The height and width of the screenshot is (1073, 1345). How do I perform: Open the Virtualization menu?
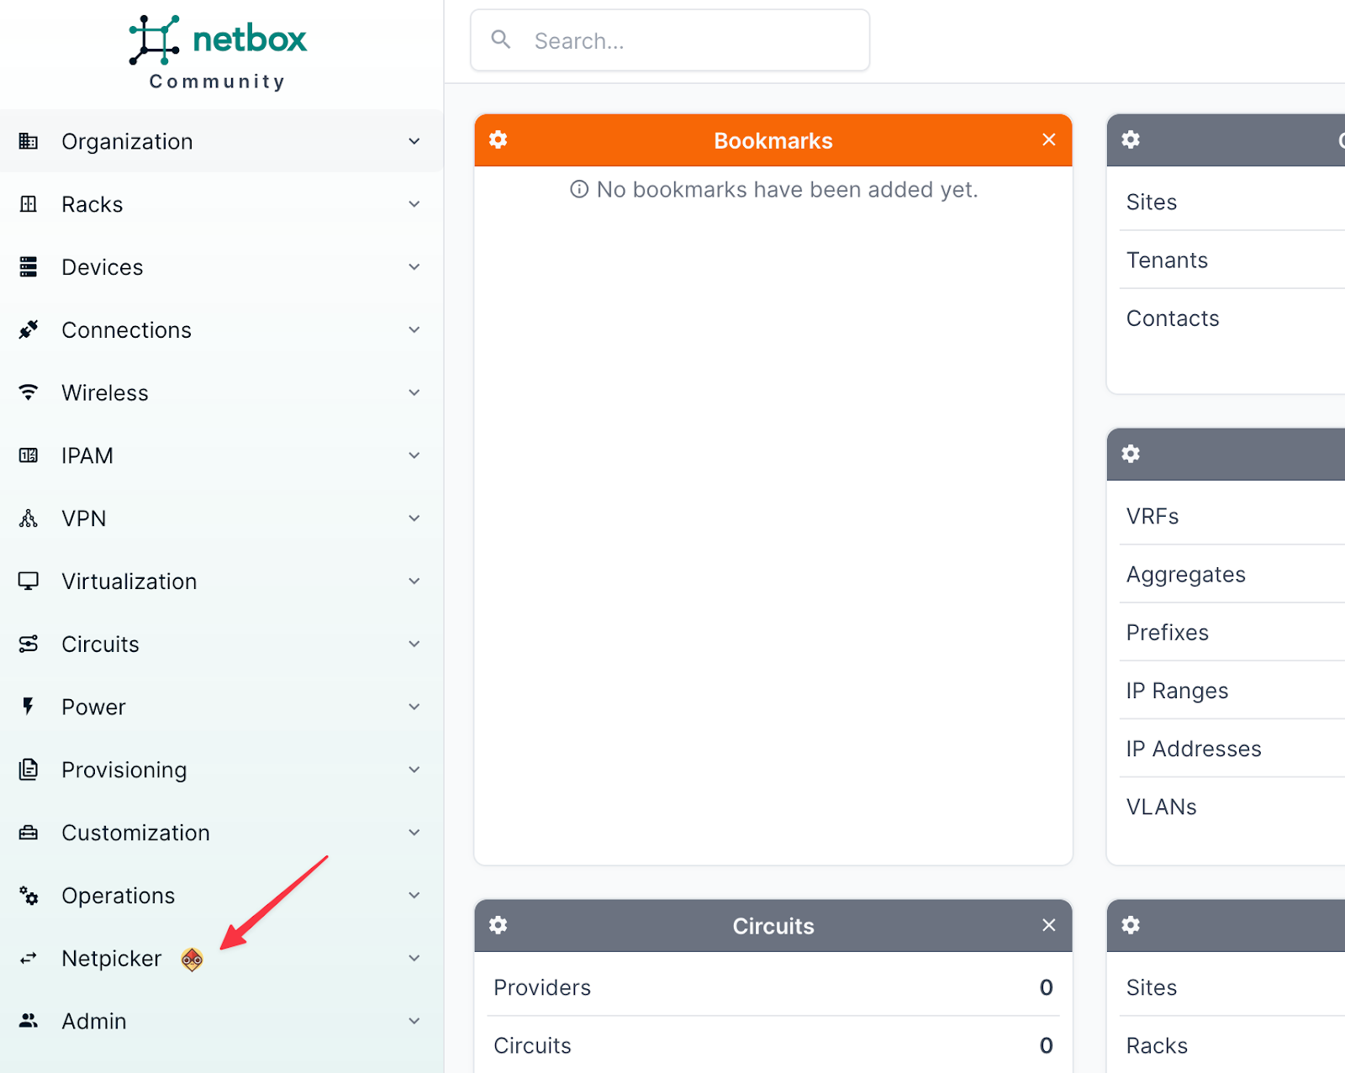tap(129, 581)
